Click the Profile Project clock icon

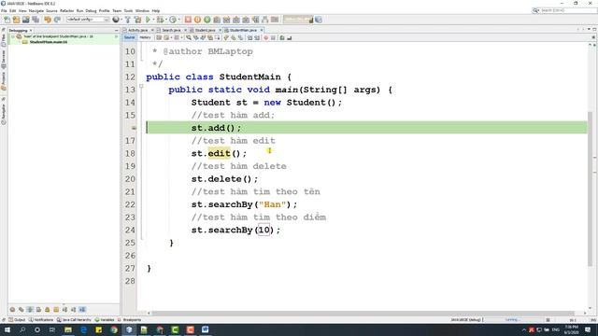click(173, 20)
